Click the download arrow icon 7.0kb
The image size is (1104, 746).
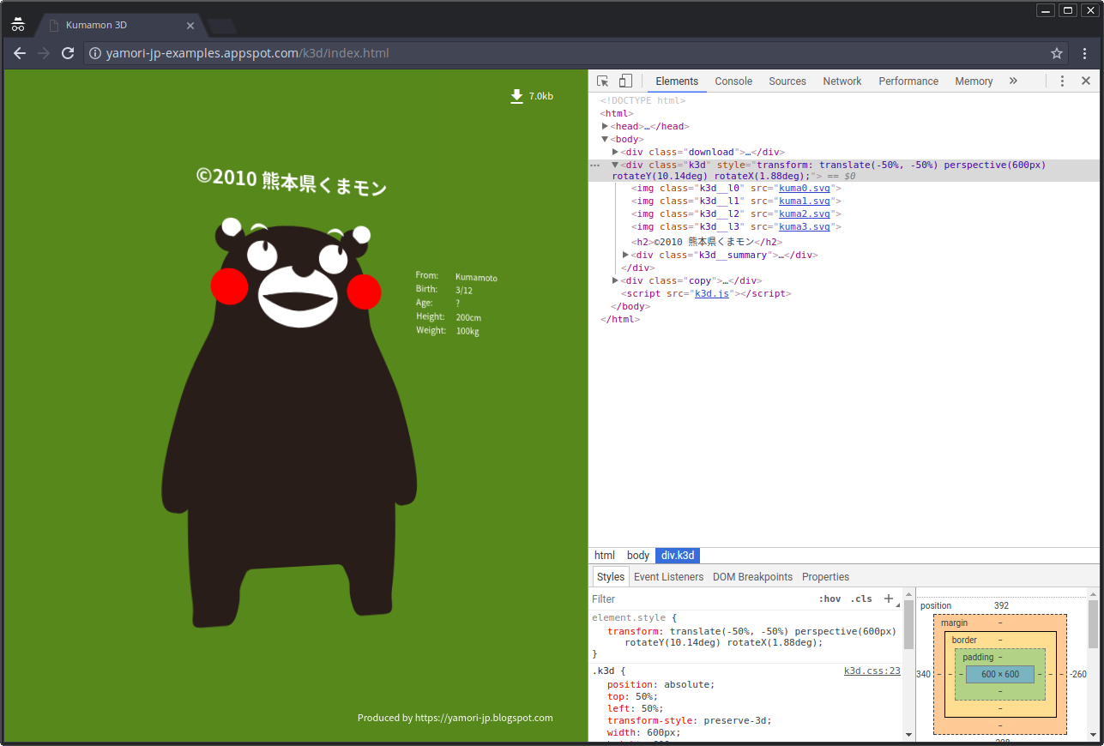(x=516, y=96)
